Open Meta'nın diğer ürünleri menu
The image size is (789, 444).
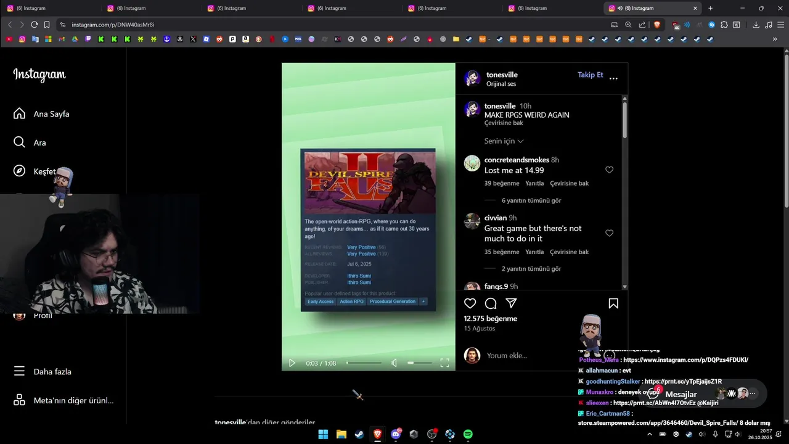[x=63, y=400]
